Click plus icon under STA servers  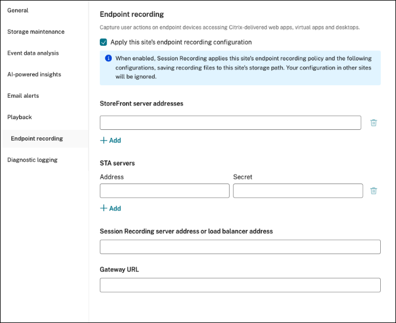pyautogui.click(x=103, y=208)
